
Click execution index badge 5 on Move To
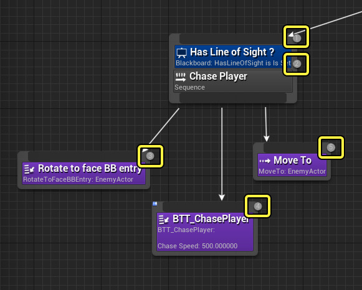tap(331, 147)
